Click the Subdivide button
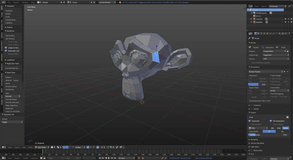Screen dimensions: 293x160 (x=12, y=108)
